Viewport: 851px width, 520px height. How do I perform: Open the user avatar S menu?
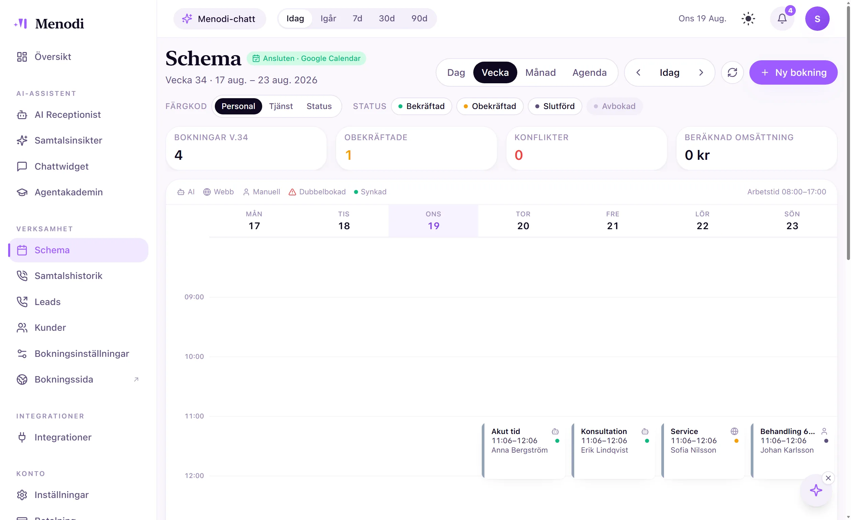(817, 19)
